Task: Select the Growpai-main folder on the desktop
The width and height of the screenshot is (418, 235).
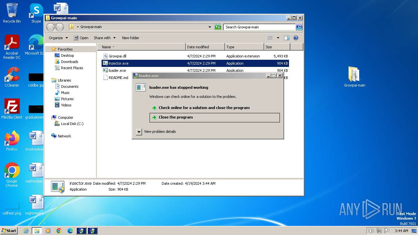Action: [x=354, y=77]
